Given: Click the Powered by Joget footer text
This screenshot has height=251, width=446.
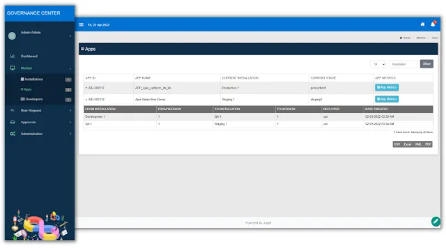Looking at the screenshot, I should tap(258, 223).
